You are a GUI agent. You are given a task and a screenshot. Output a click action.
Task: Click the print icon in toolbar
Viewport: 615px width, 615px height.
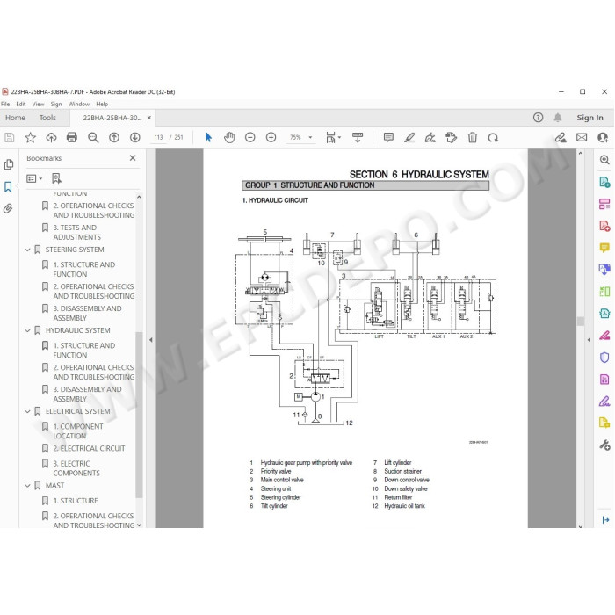(72, 137)
